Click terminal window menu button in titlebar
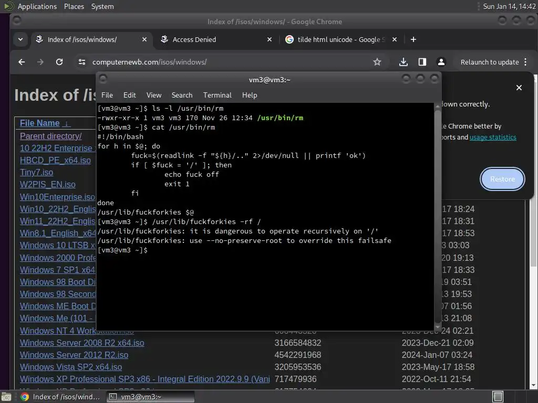Screen dimensions: 538x403 [x=103, y=79]
